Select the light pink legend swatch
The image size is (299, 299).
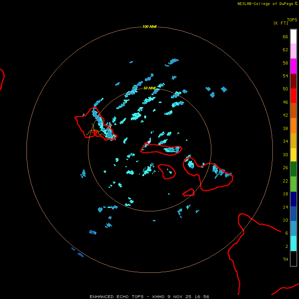pos(293,51)
